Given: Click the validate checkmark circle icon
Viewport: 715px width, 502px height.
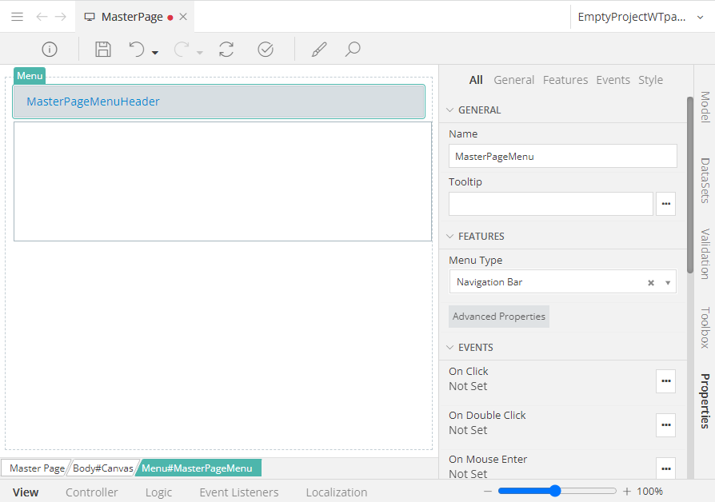Looking at the screenshot, I should [x=266, y=50].
